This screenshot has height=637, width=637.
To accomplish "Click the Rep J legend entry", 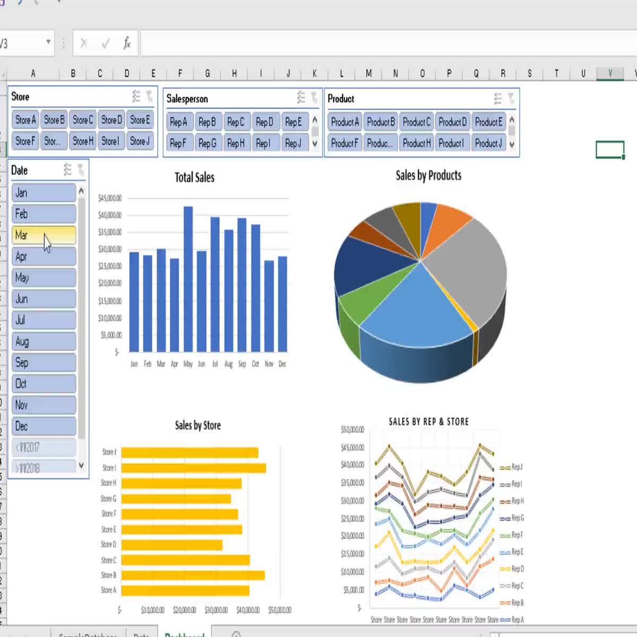I will pos(512,467).
